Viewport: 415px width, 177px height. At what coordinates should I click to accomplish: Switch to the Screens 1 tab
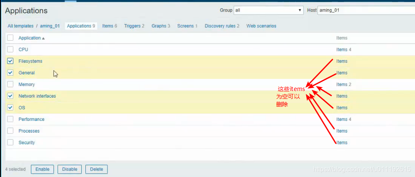tap(187, 26)
